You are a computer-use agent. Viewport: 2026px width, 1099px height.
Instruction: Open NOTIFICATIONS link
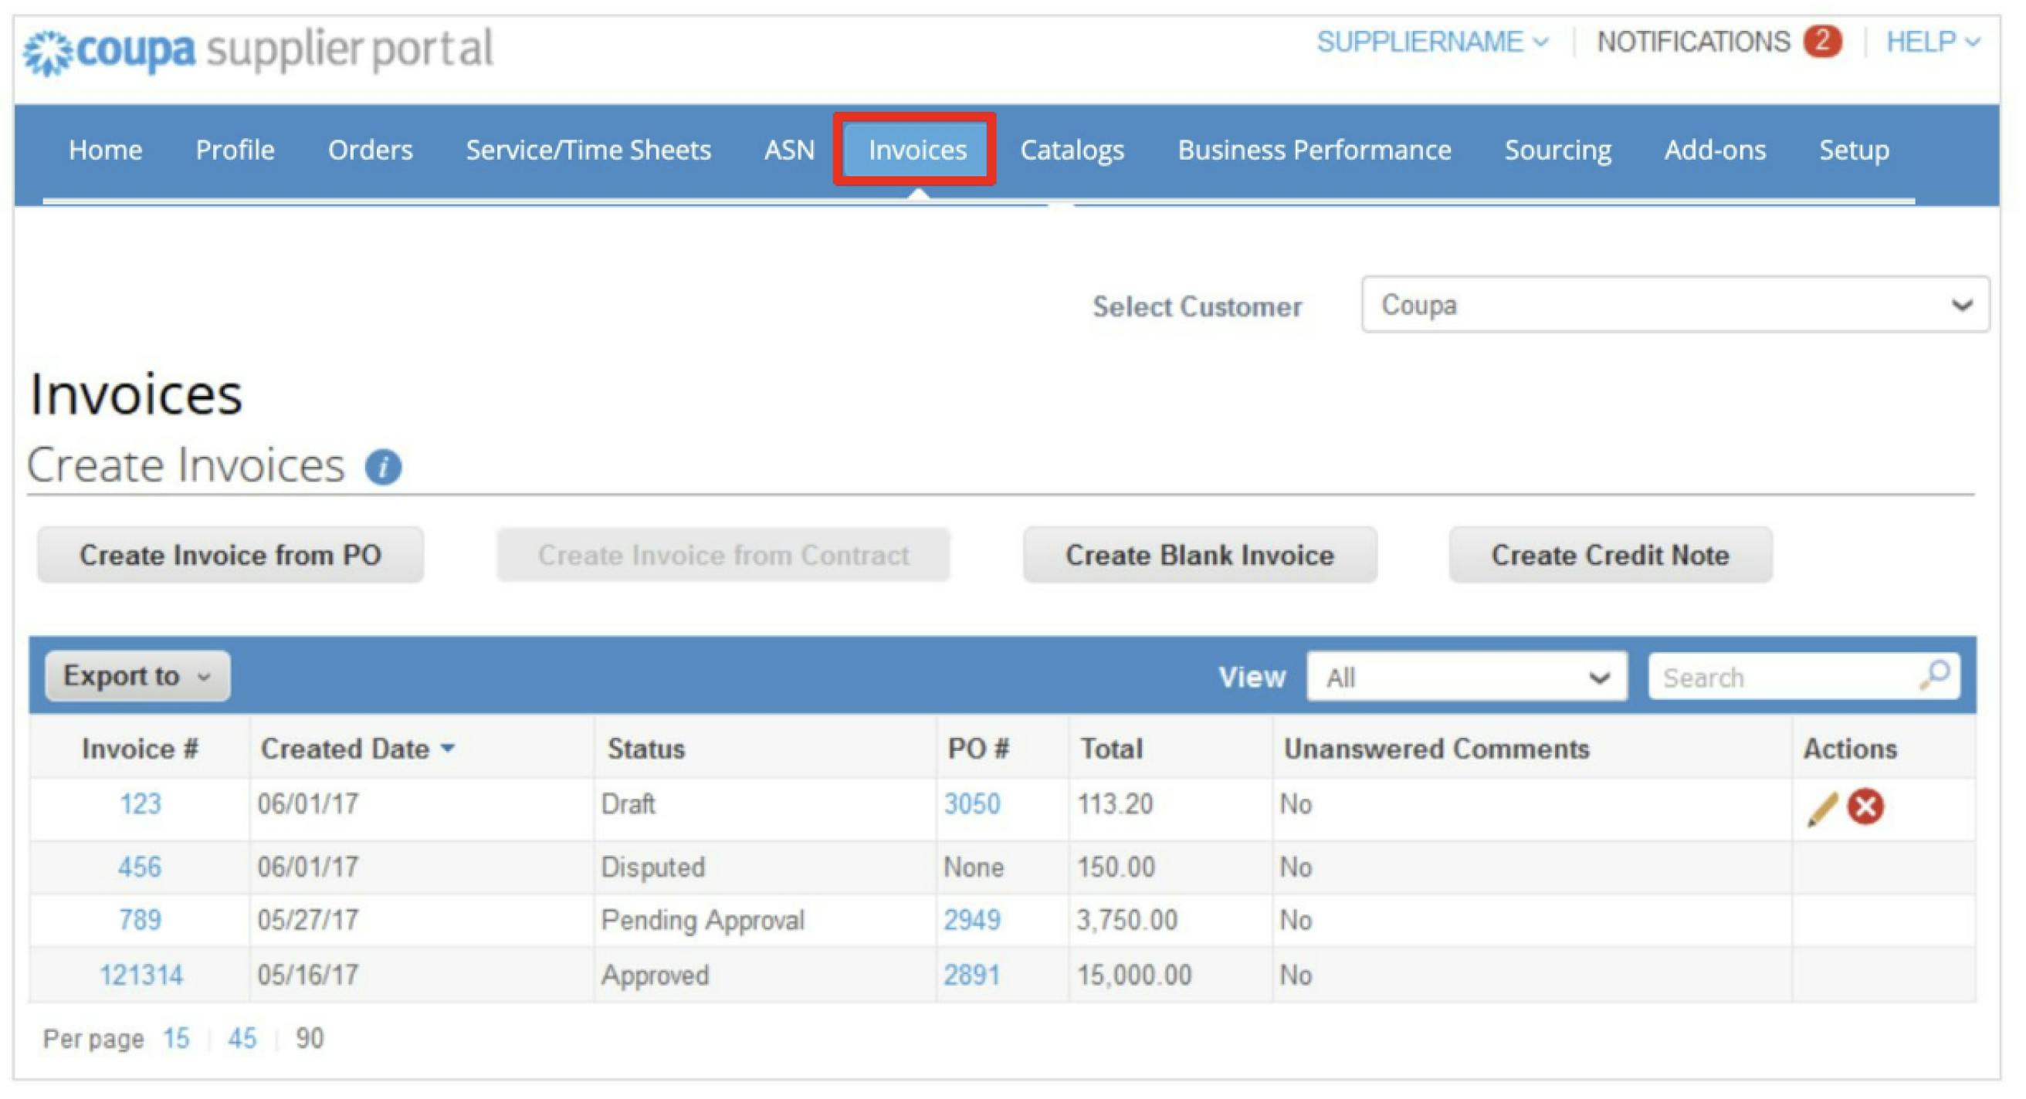pos(1693,42)
